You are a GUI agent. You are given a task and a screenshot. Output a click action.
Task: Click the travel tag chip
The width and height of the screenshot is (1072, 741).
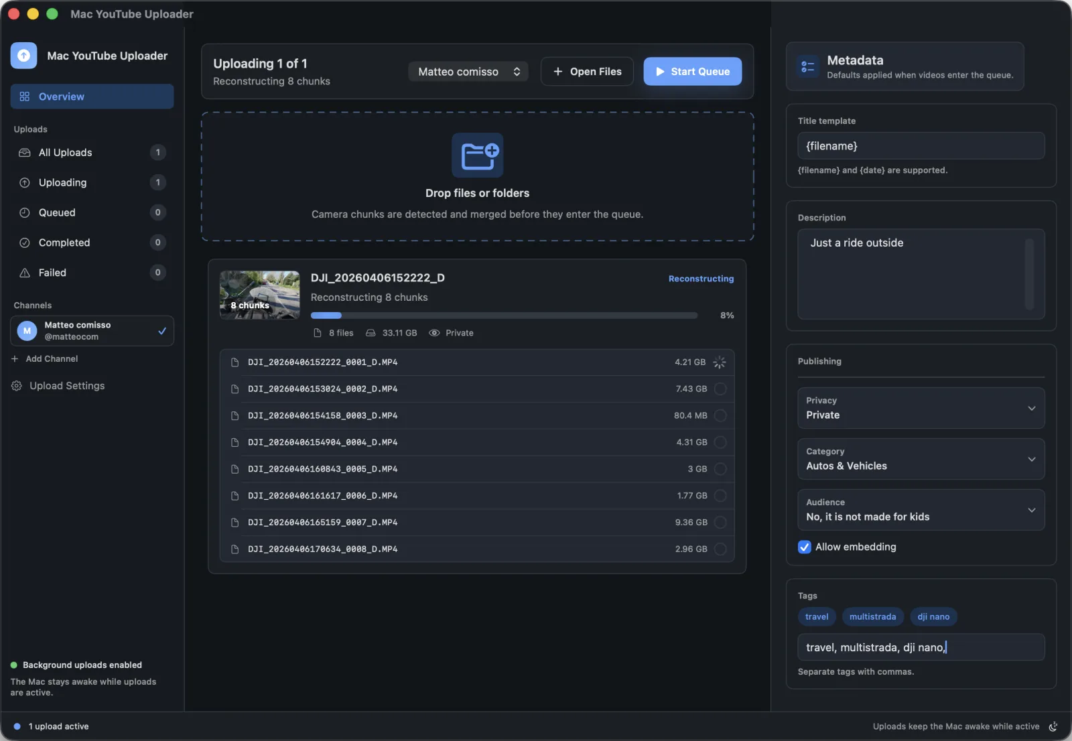pos(817,617)
